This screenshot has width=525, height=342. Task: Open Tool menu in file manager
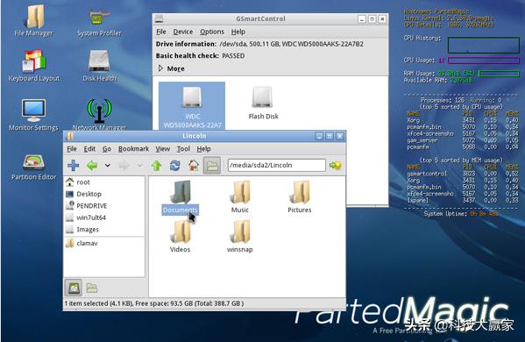click(183, 149)
